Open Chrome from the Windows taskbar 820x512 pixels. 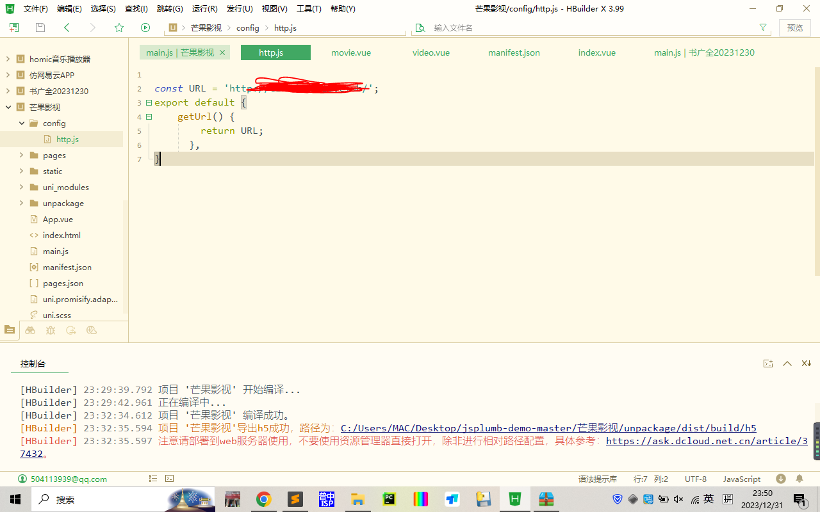[x=263, y=499]
